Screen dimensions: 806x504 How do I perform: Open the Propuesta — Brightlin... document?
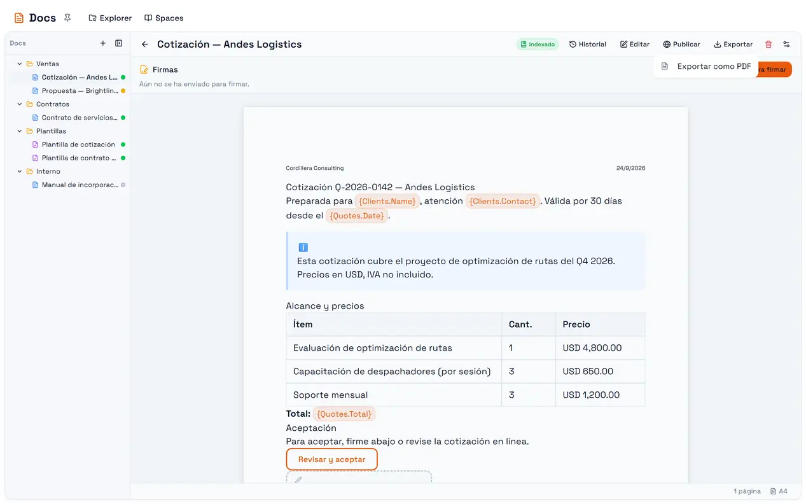coord(79,90)
